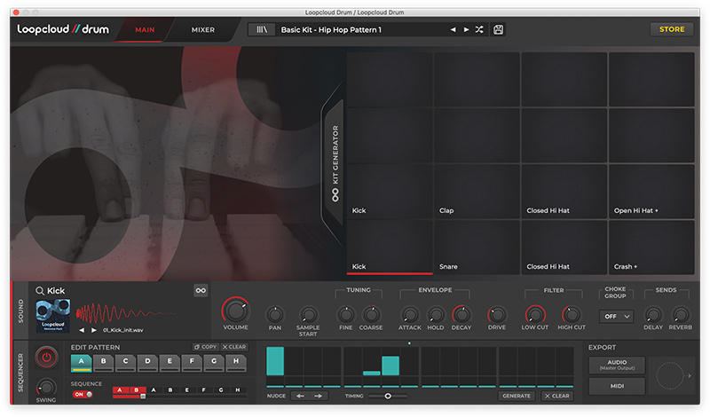Shuffle to a random kit preset
This screenshot has width=710, height=417.
[479, 30]
